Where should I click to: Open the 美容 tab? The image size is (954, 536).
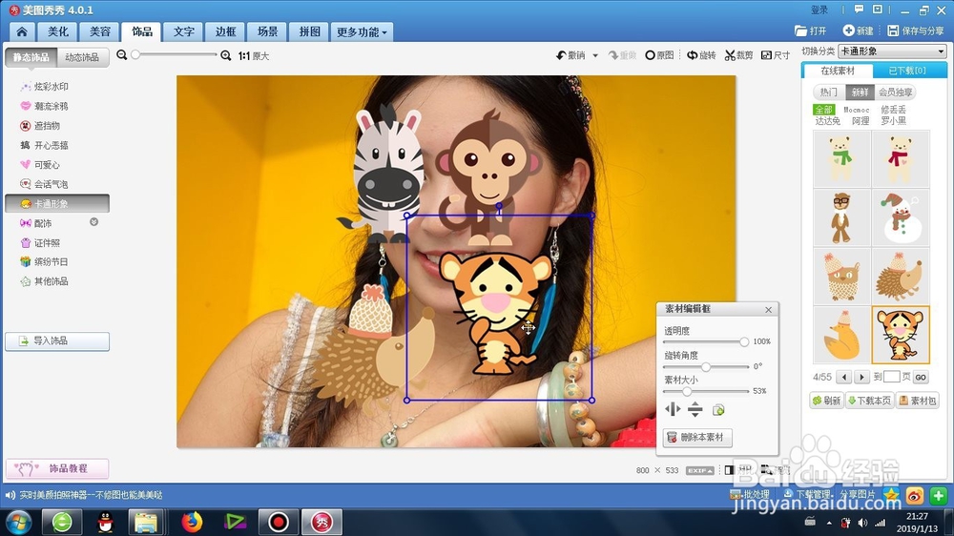tap(100, 31)
